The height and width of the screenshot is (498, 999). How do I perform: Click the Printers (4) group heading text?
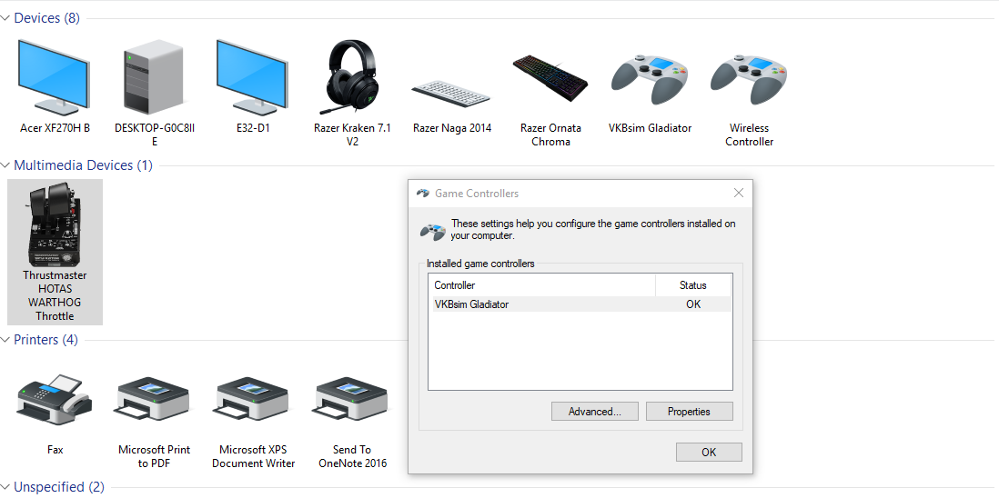click(45, 340)
